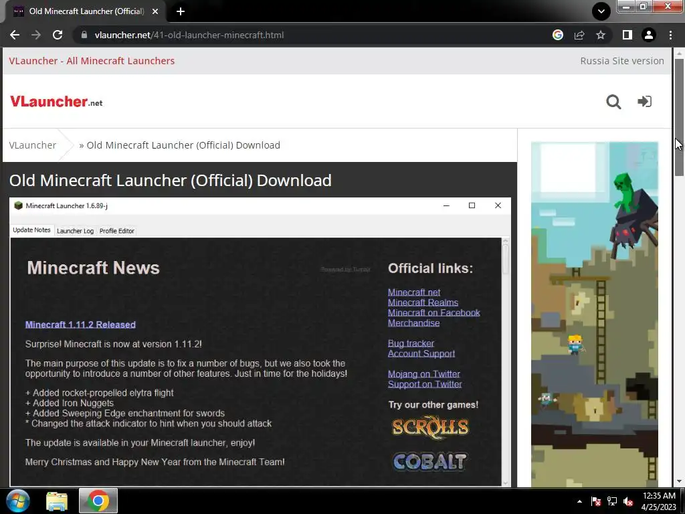Share this page using the share icon
This screenshot has width=685, height=514.
[579, 35]
